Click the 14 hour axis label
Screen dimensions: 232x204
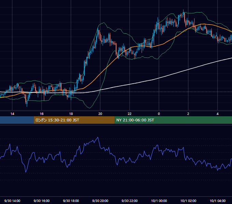[x=12, y=114]
